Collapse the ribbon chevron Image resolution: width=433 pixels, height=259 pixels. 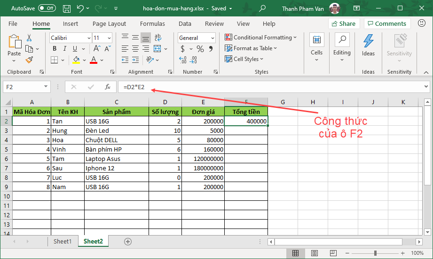coord(426,72)
